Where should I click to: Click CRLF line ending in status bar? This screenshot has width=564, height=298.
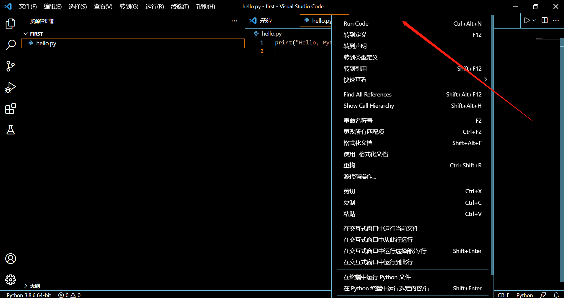coord(503,295)
